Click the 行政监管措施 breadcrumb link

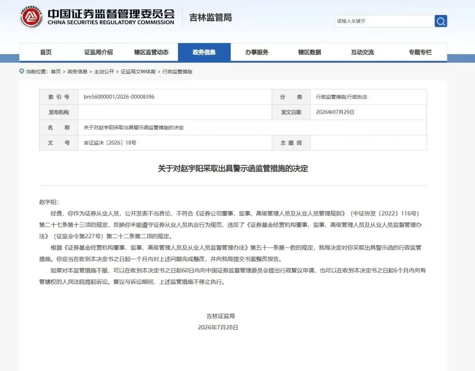click(x=177, y=72)
